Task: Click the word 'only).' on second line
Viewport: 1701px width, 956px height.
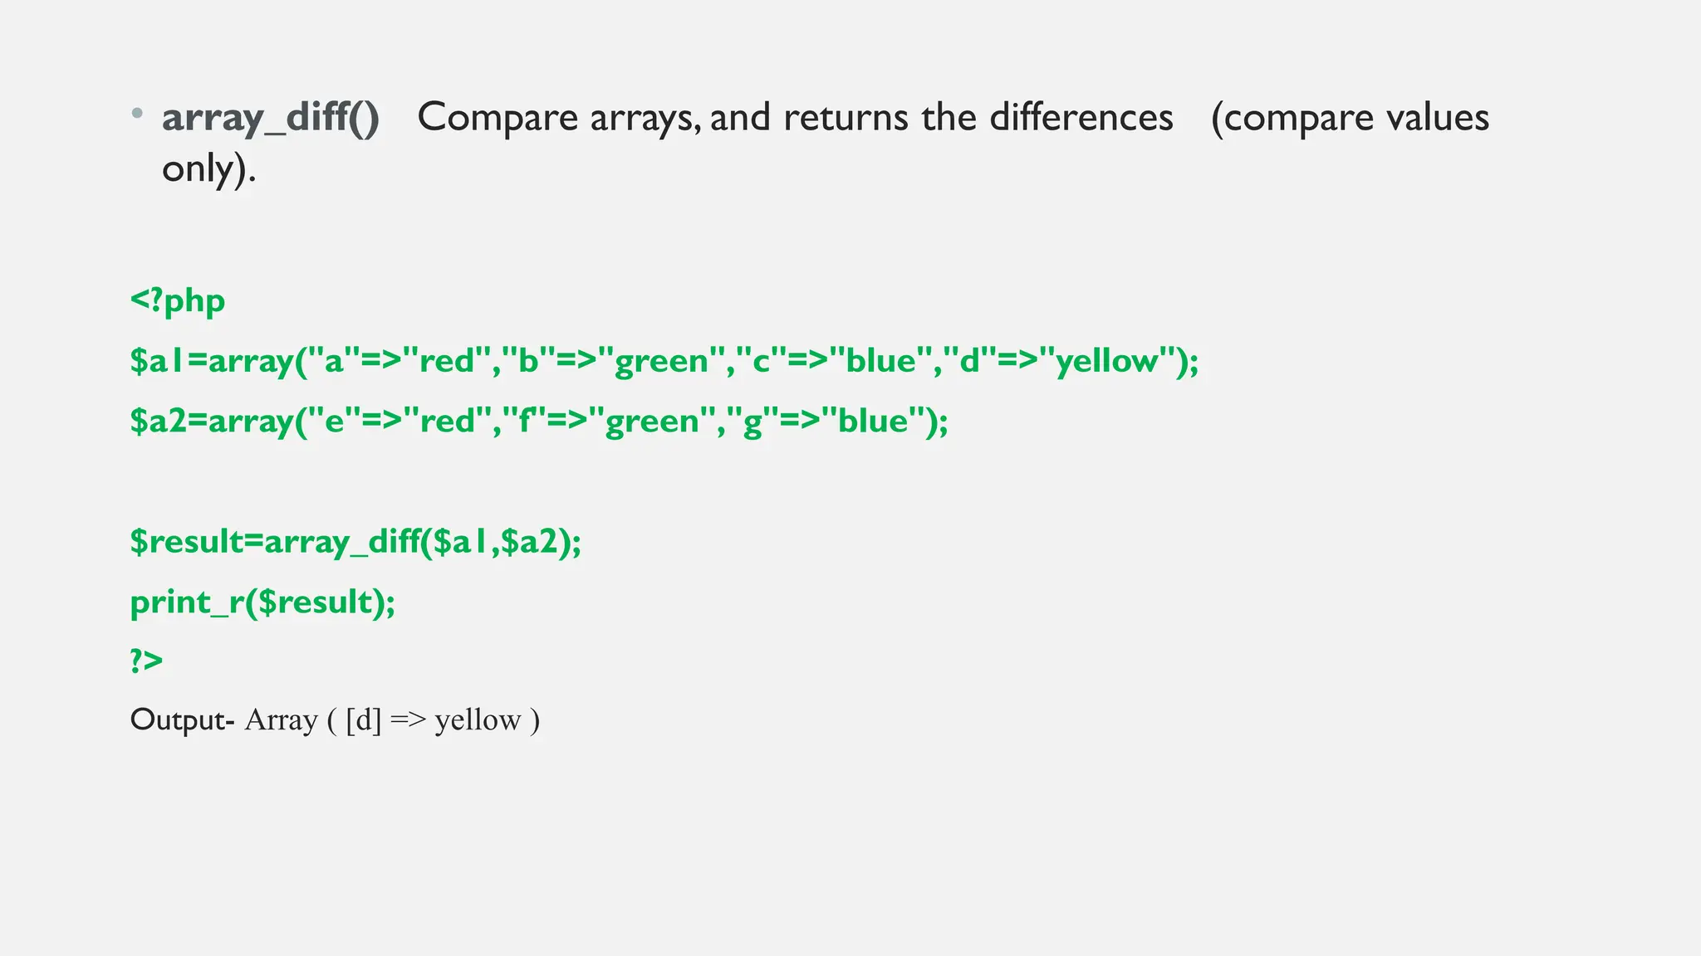Action: [x=208, y=168]
